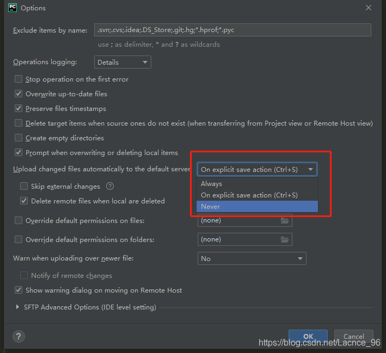Open dialog help question mark button
This screenshot has width=386, height=353.
[x=19, y=336]
